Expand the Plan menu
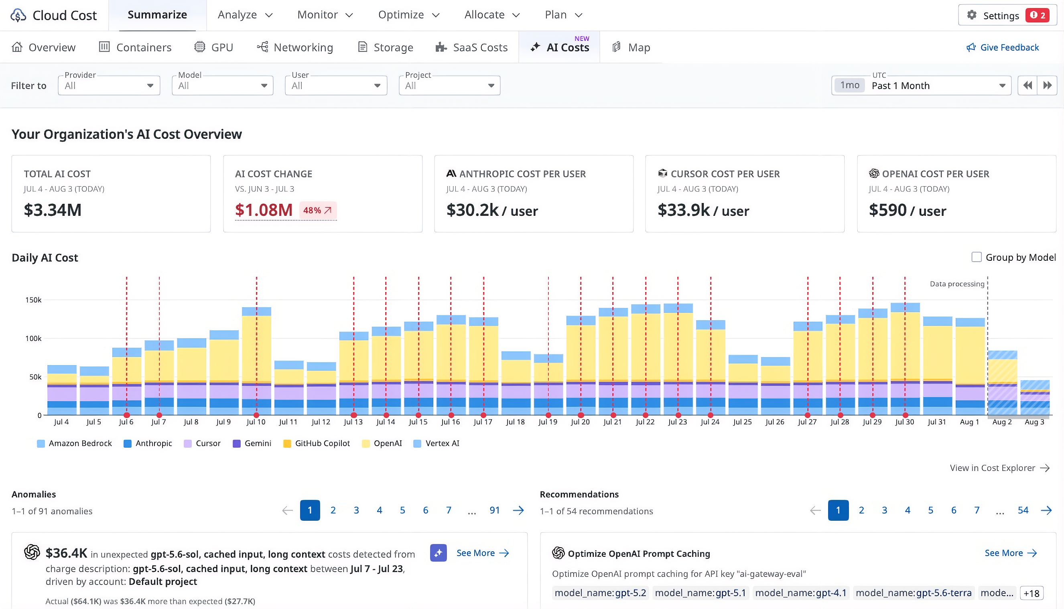 pyautogui.click(x=564, y=15)
